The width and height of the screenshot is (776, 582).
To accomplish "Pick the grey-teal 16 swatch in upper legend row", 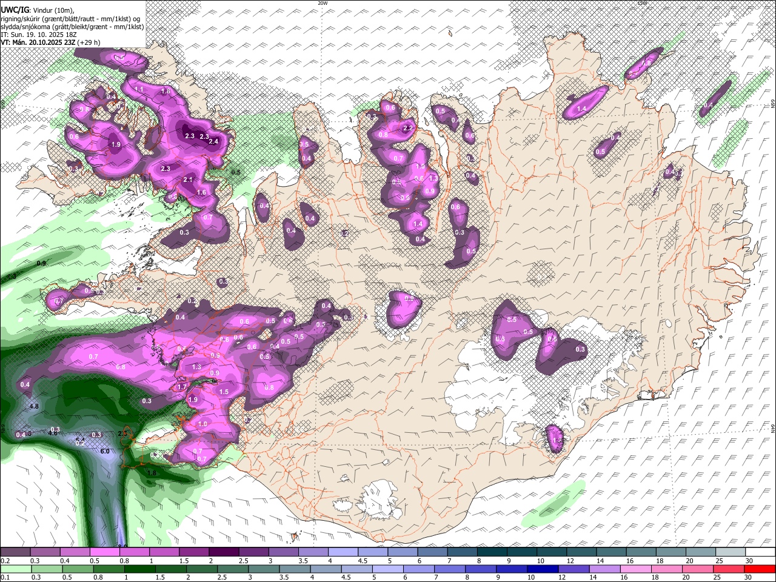I will (x=641, y=552).
